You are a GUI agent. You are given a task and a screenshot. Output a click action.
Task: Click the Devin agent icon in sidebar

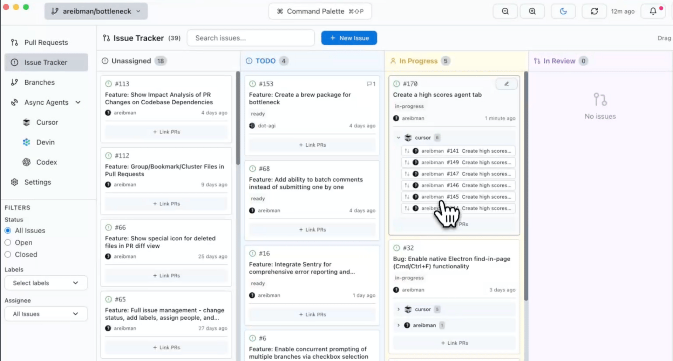(27, 142)
